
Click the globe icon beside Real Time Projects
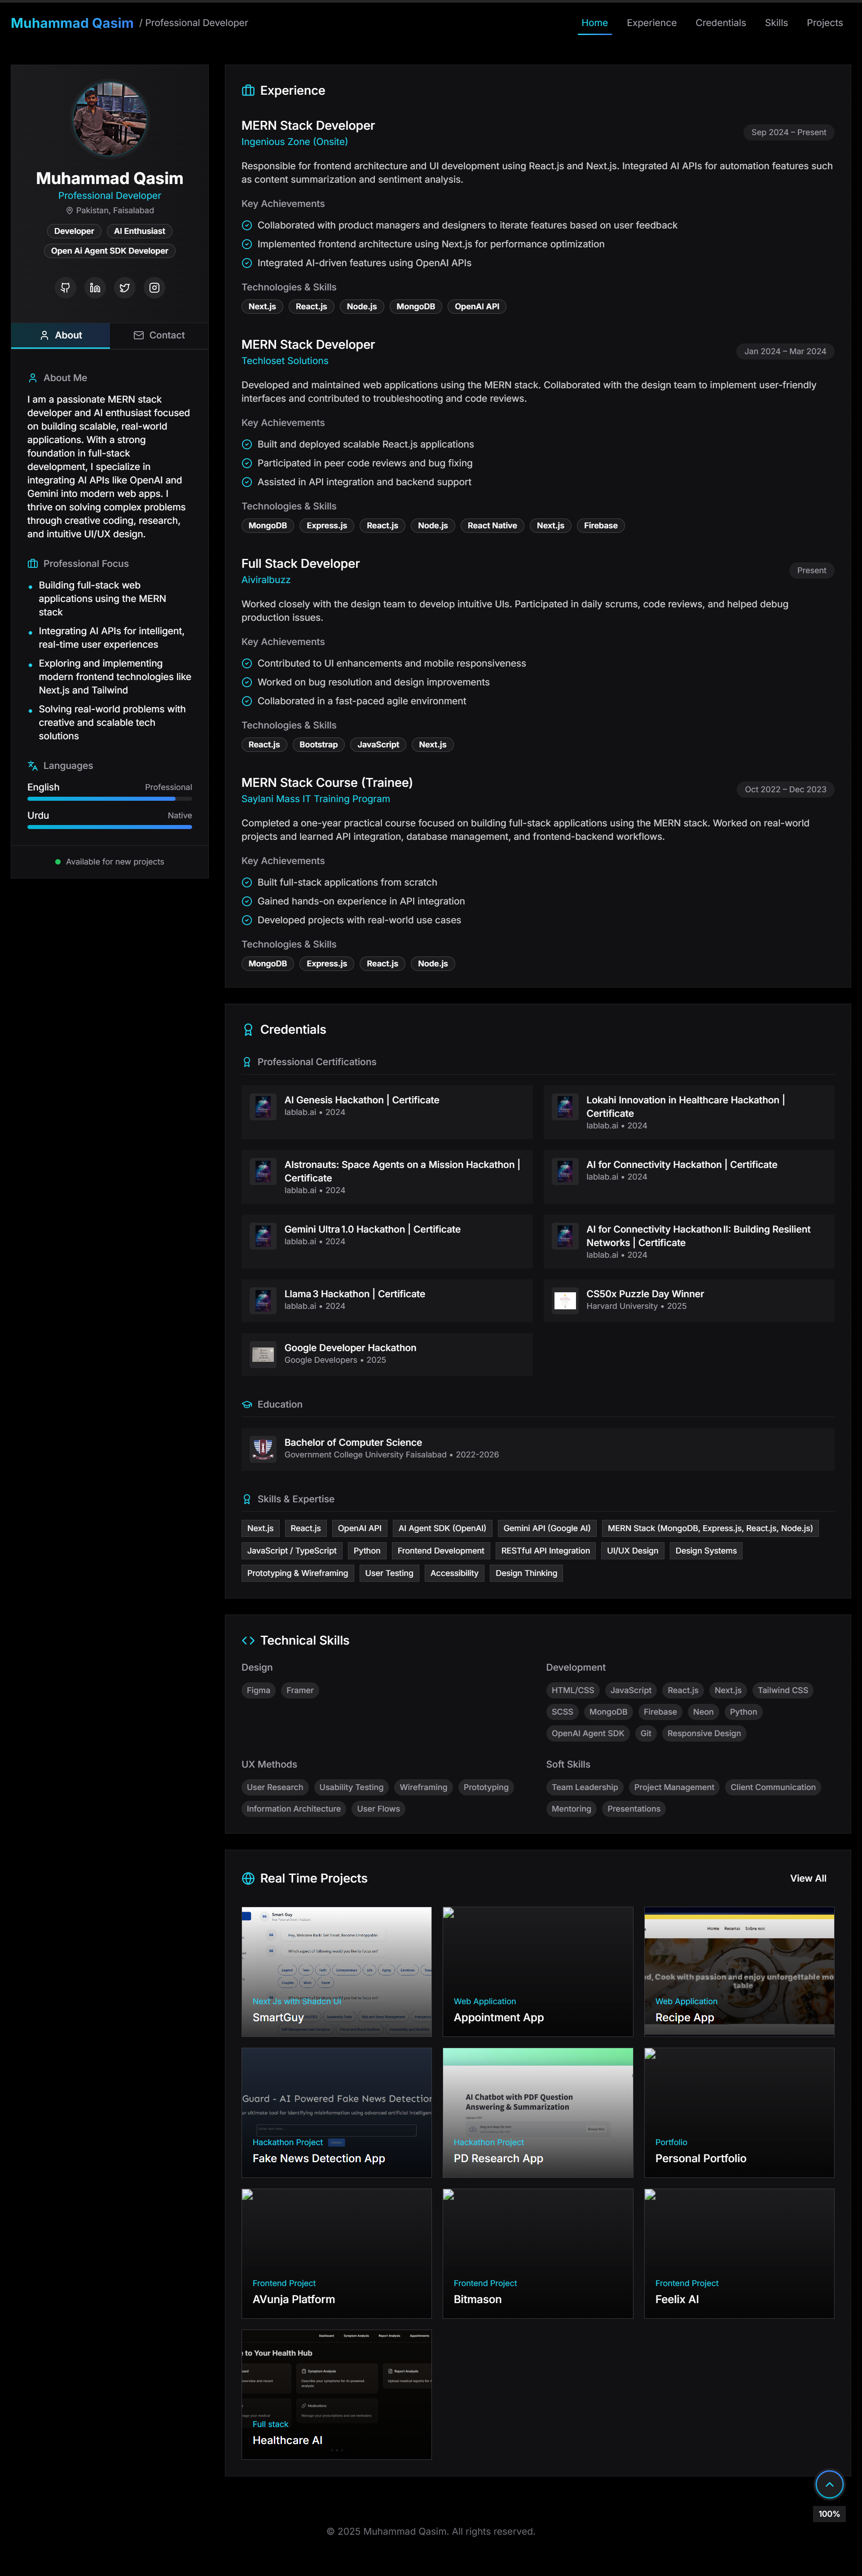point(248,1879)
